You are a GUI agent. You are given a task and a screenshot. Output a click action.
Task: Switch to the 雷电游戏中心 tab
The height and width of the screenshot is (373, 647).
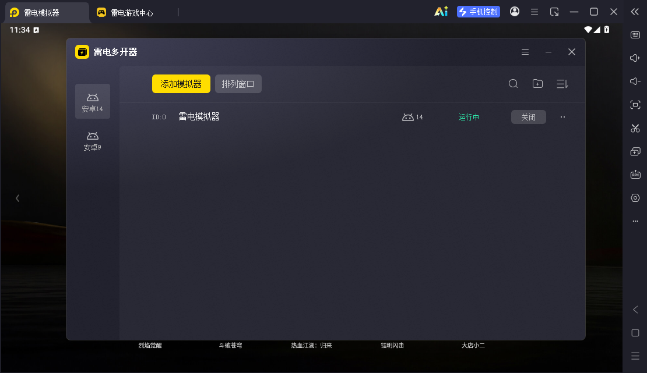tap(125, 13)
